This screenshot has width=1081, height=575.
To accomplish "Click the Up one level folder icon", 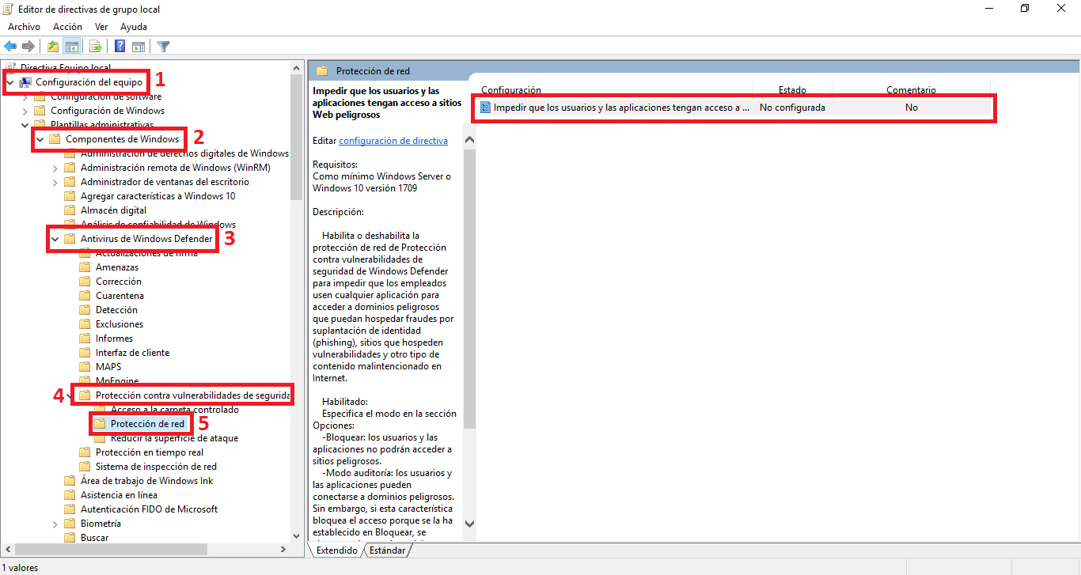I will click(53, 46).
